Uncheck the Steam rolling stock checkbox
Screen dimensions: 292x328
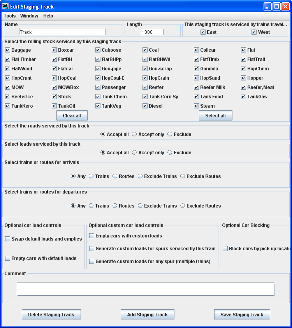coord(197,106)
